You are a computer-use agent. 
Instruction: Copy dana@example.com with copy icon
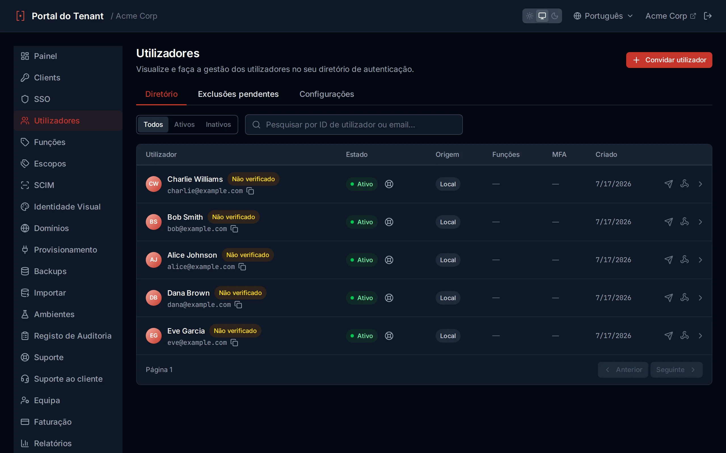(238, 305)
